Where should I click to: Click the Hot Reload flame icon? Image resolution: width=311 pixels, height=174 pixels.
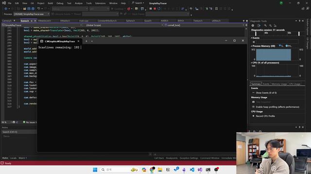coord(128,9)
